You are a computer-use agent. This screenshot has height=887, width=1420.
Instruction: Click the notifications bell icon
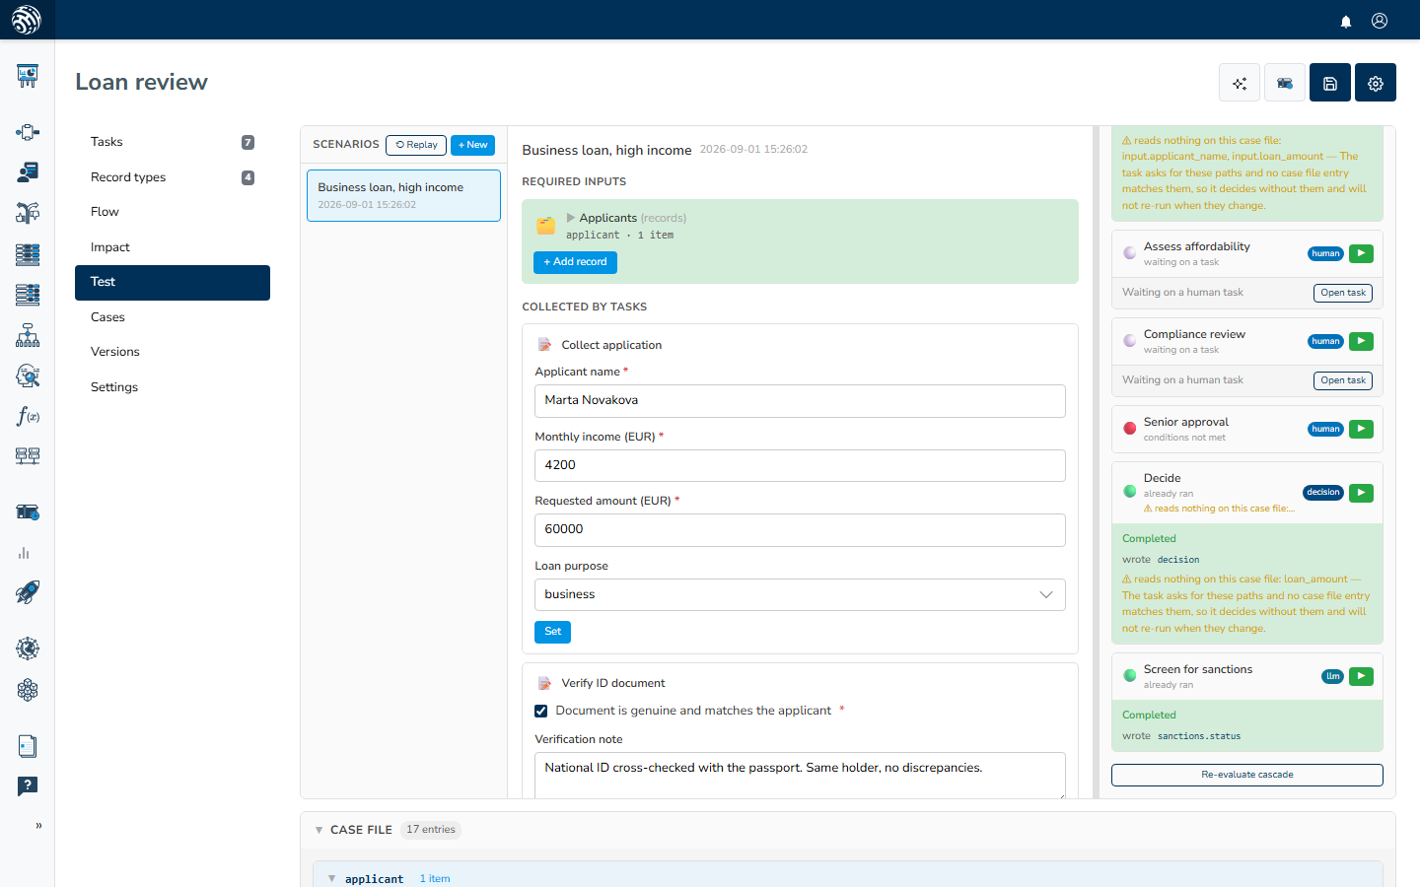1346,21
